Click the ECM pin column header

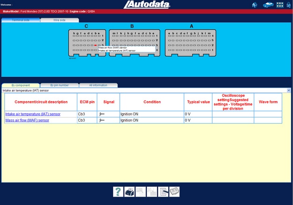(87, 102)
